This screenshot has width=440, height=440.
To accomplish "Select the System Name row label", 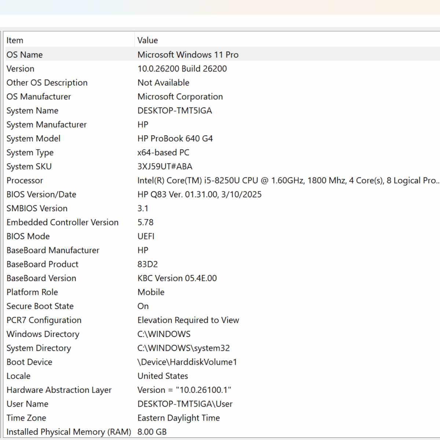I will click(x=32, y=110).
